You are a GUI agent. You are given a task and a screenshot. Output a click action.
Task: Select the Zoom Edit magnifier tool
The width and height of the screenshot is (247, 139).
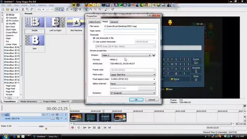(x=100, y=9)
